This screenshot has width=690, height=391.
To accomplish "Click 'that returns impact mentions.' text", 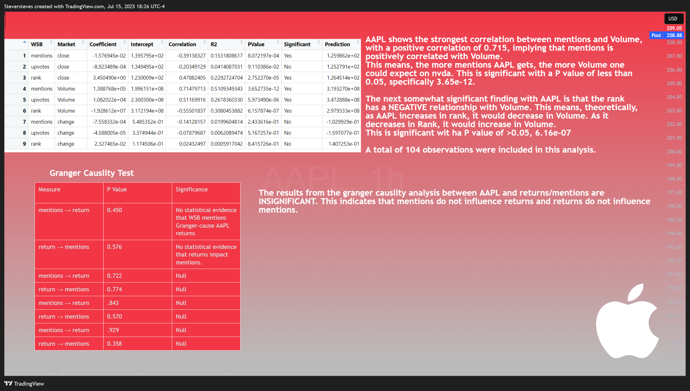I will tap(202, 258).
